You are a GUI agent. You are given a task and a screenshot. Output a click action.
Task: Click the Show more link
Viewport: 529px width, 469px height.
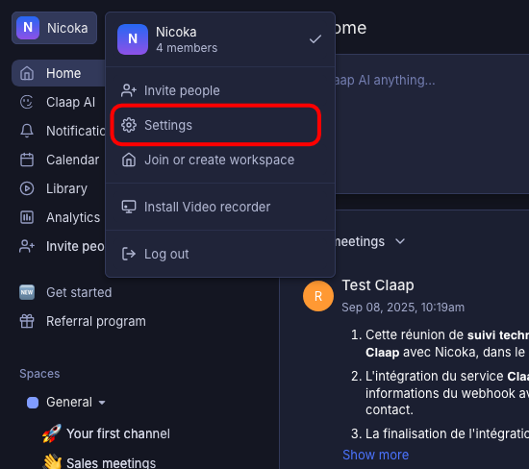point(375,455)
